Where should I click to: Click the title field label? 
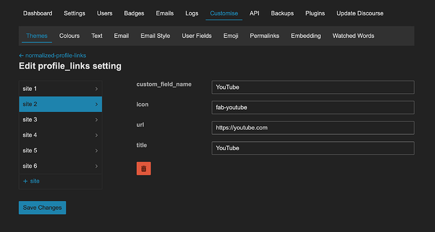tap(141, 145)
